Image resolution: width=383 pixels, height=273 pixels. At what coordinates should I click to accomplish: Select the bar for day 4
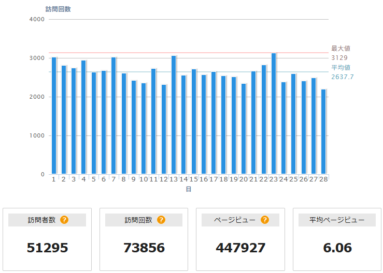pyautogui.click(x=83, y=117)
